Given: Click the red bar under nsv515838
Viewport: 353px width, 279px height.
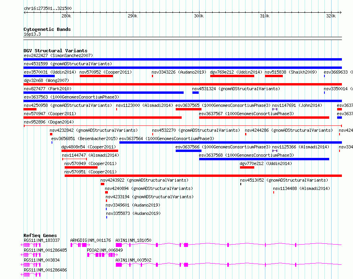Looking at the screenshot, I should point(274,76).
